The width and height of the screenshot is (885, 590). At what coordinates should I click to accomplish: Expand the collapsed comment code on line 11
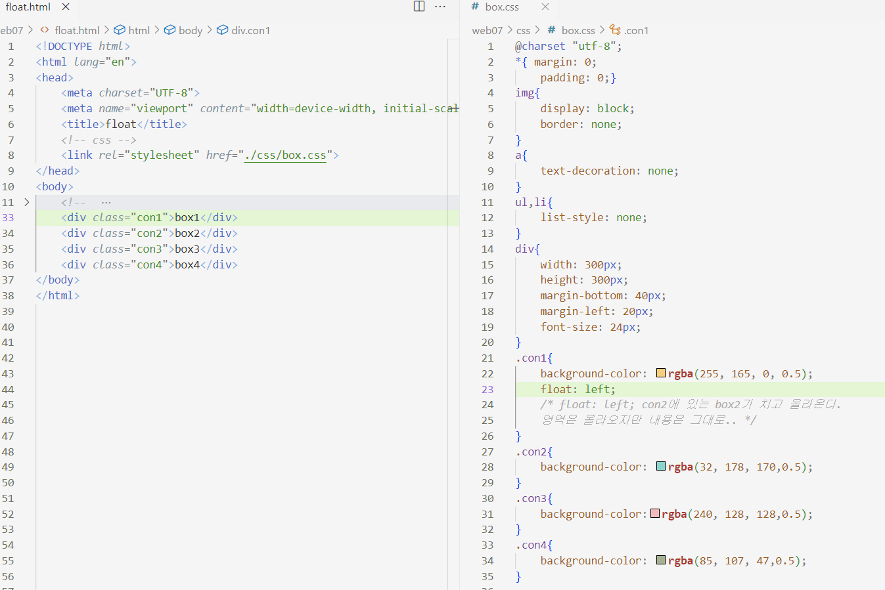[106, 201]
